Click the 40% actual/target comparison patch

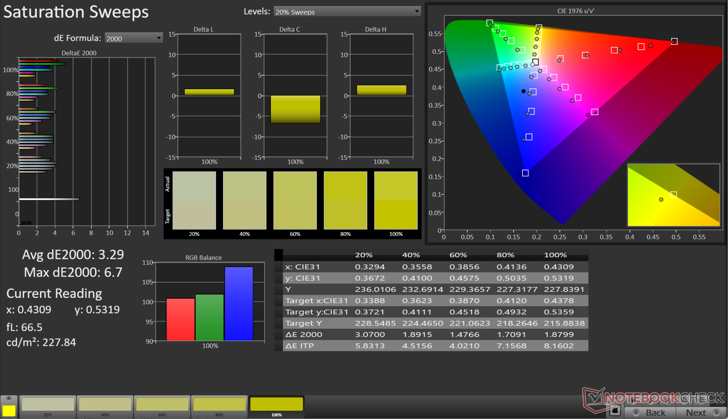coord(245,200)
